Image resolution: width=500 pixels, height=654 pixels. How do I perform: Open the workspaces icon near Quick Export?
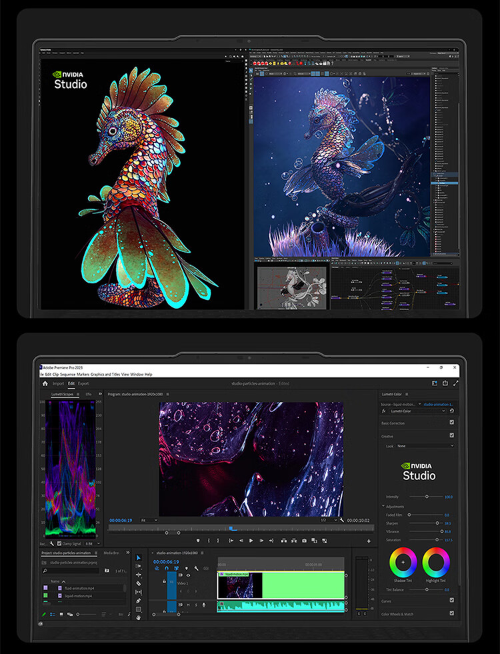[x=435, y=383]
